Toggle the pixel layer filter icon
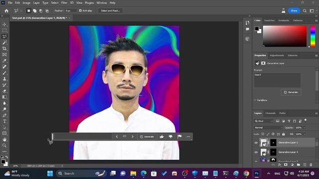This screenshot has width=319, height=179. pos(278,121)
